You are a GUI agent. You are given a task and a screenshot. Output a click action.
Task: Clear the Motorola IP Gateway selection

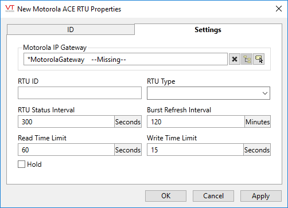(235, 59)
